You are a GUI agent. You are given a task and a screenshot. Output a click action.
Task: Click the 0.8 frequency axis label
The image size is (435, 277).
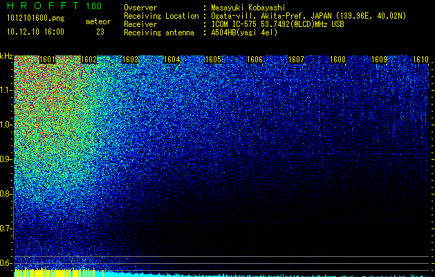coord(6,194)
